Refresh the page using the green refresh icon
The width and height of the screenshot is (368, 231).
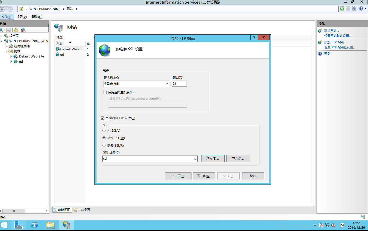(x=342, y=8)
